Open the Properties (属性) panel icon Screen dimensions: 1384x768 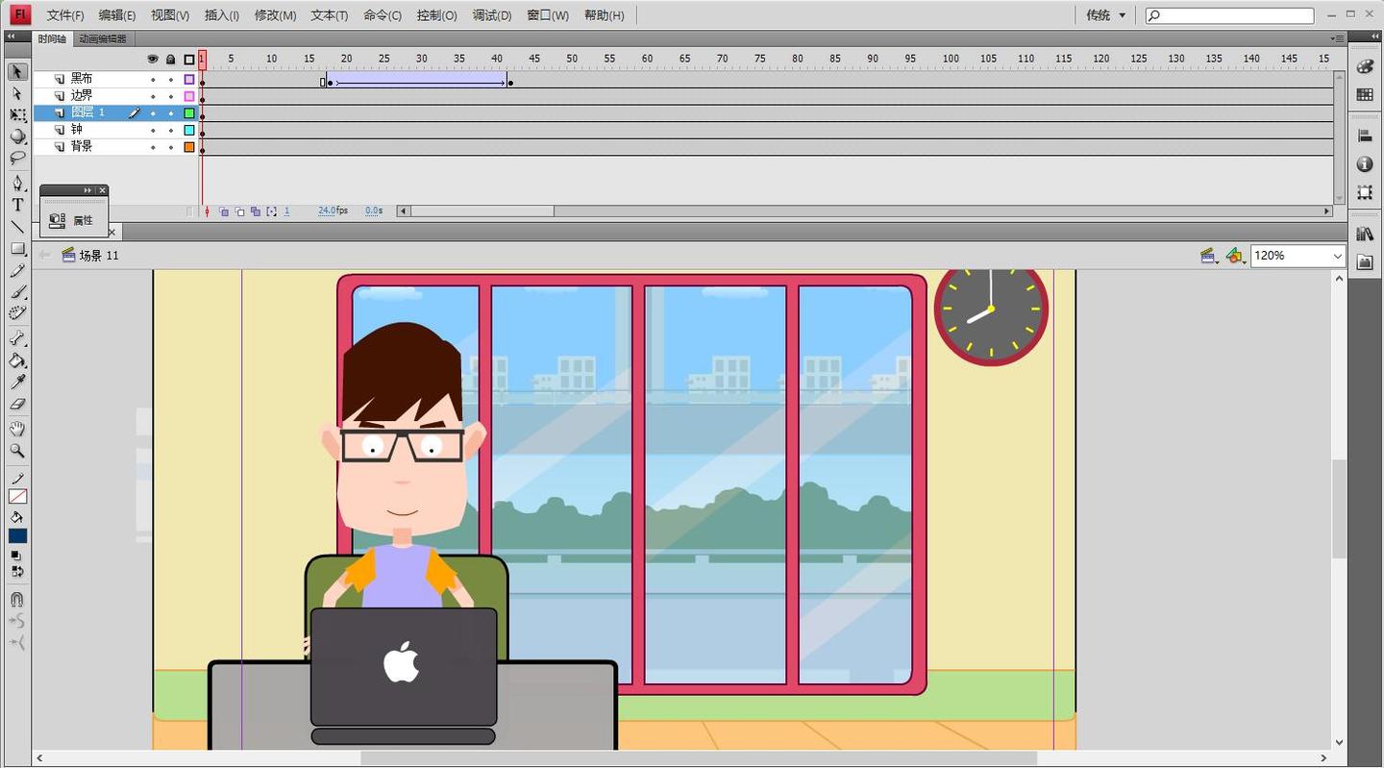tap(73, 220)
